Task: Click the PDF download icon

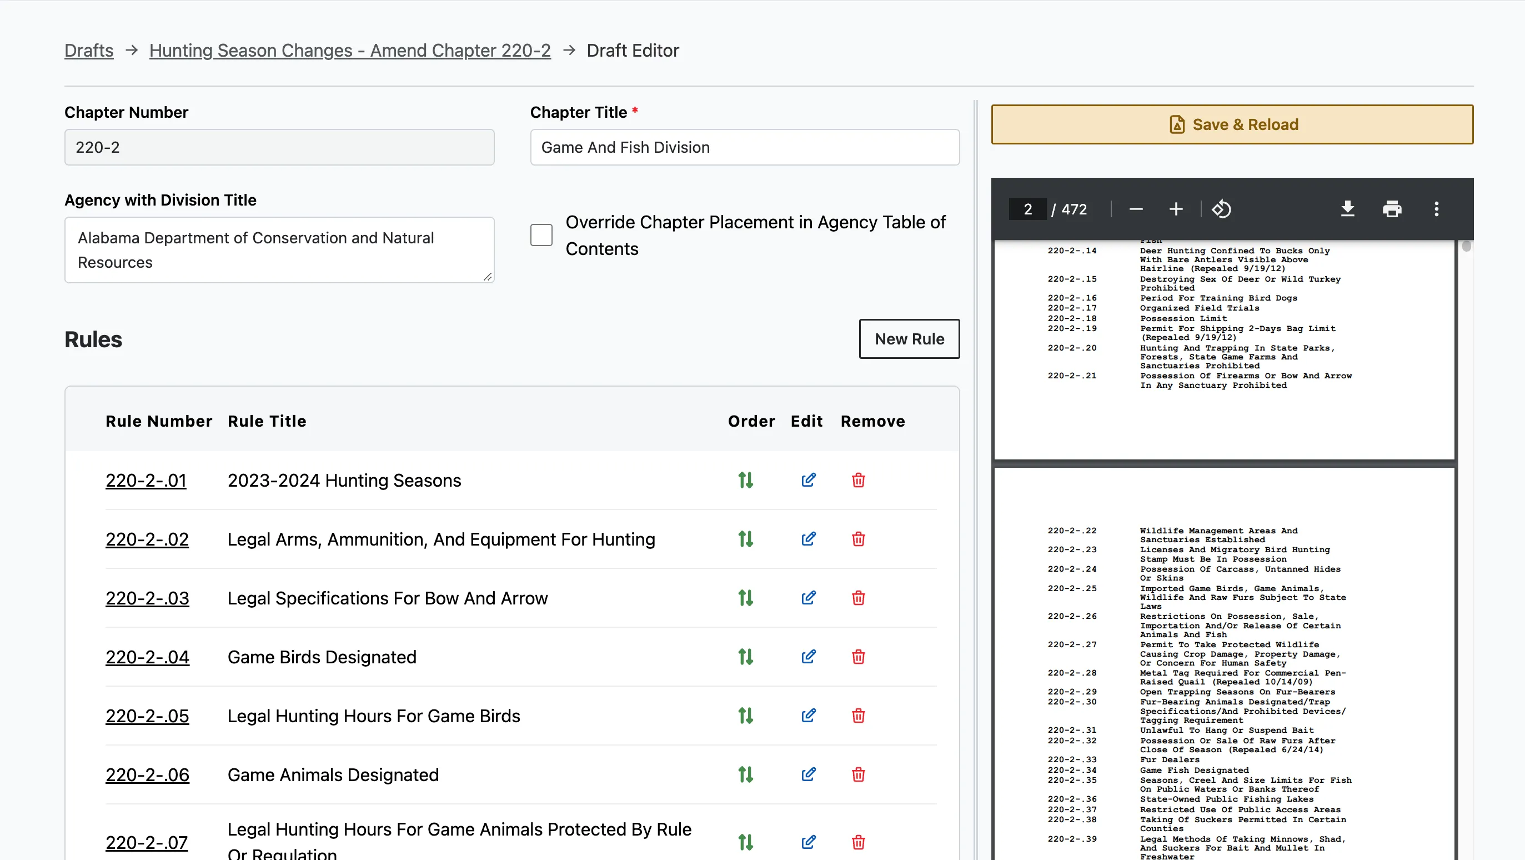Action: click(1347, 209)
